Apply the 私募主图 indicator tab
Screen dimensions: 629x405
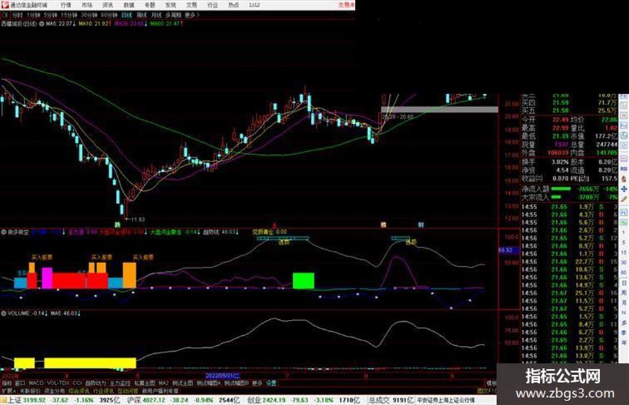144,383
